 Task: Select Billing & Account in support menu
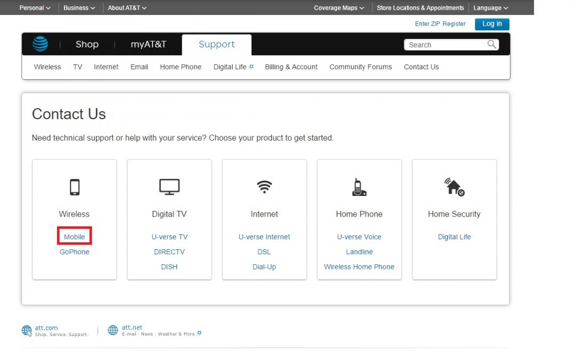(x=291, y=67)
